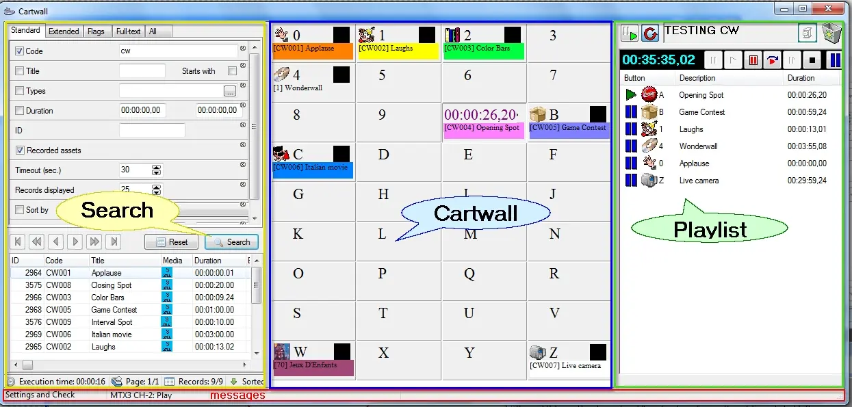Click the red arrow skip-to-next icon
Viewport: 852px width, 407px height.
tap(773, 60)
